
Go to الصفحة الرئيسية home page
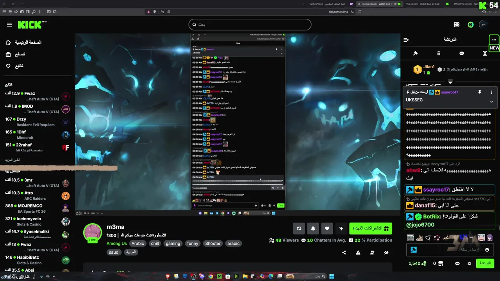(23, 42)
